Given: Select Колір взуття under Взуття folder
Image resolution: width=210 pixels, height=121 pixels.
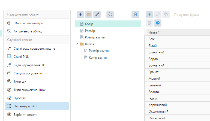Looking at the screenshot, I should point(98,58).
